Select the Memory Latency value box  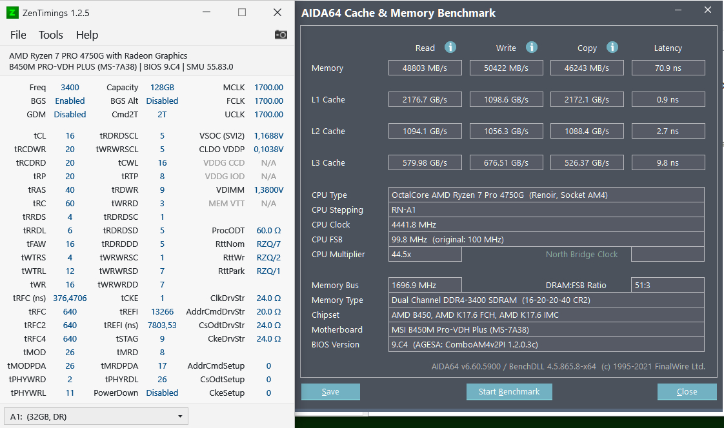[x=668, y=68]
